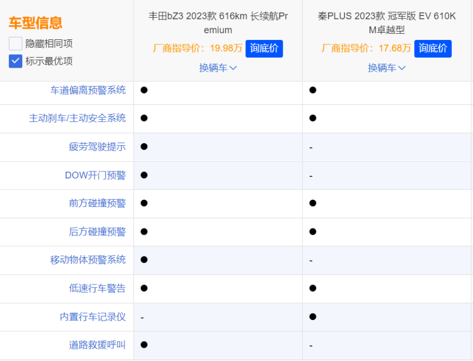This screenshot has height=361, width=473.
Task: Click 丰田bZ3 dot in 后方碰撞预警 row
Action: tap(144, 232)
